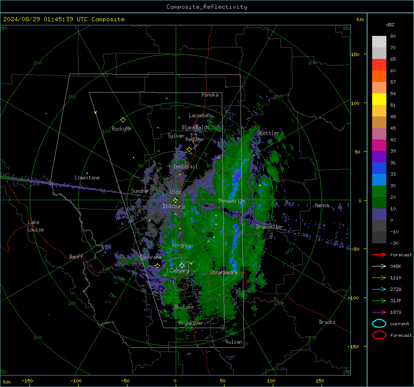The image size is (414, 387).
Task: Click the Hanna town label
Action: coord(322,205)
